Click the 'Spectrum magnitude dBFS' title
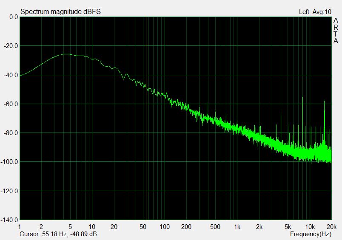 pyautogui.click(x=60, y=12)
